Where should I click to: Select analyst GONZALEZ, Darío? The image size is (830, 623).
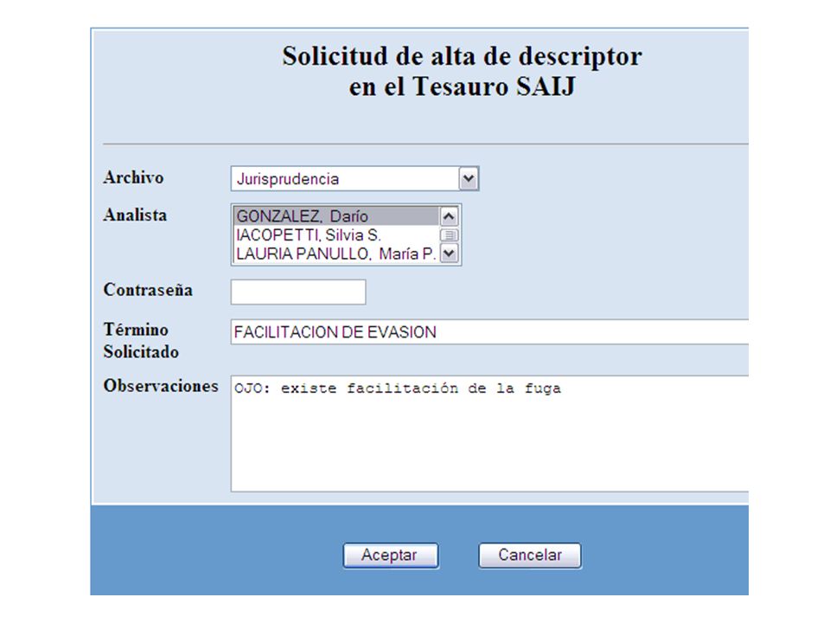click(336, 216)
